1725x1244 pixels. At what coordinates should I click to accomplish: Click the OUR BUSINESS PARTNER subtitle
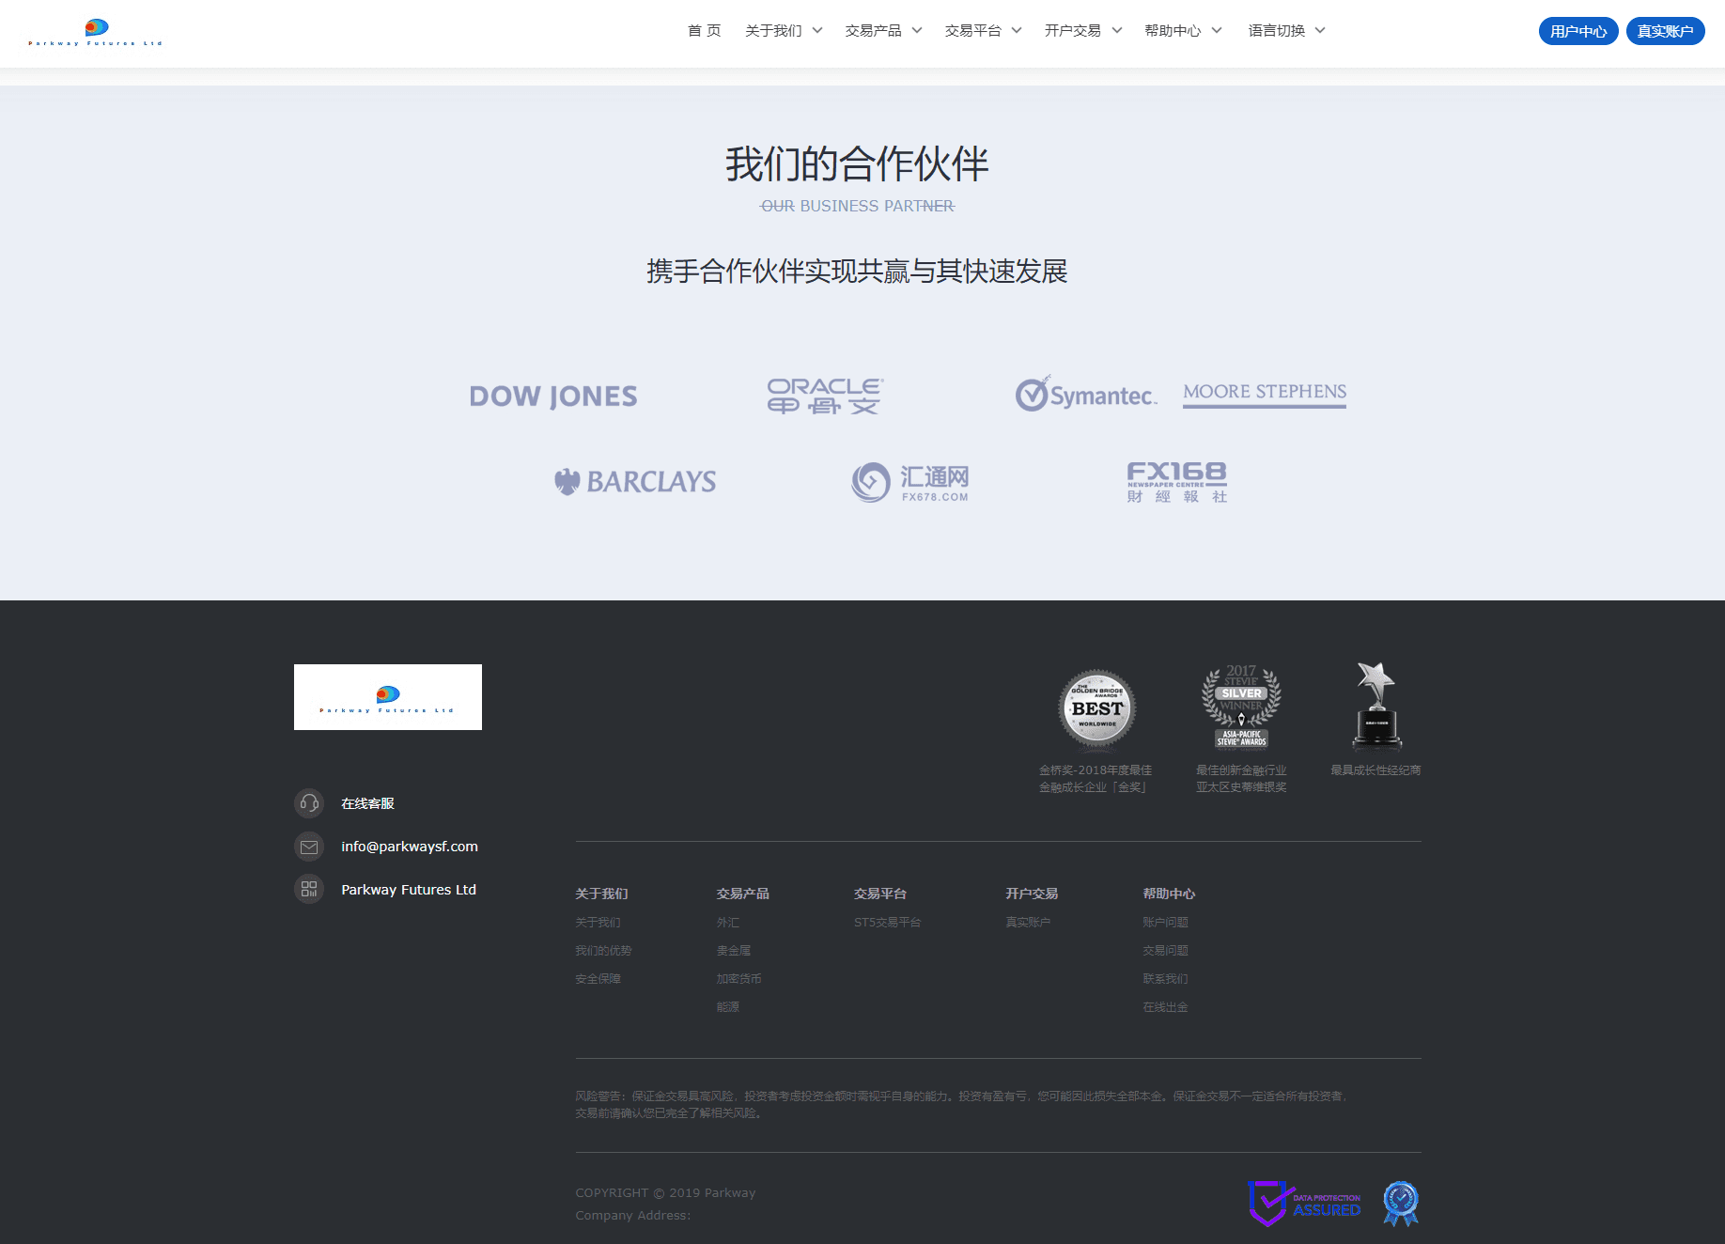pos(858,206)
